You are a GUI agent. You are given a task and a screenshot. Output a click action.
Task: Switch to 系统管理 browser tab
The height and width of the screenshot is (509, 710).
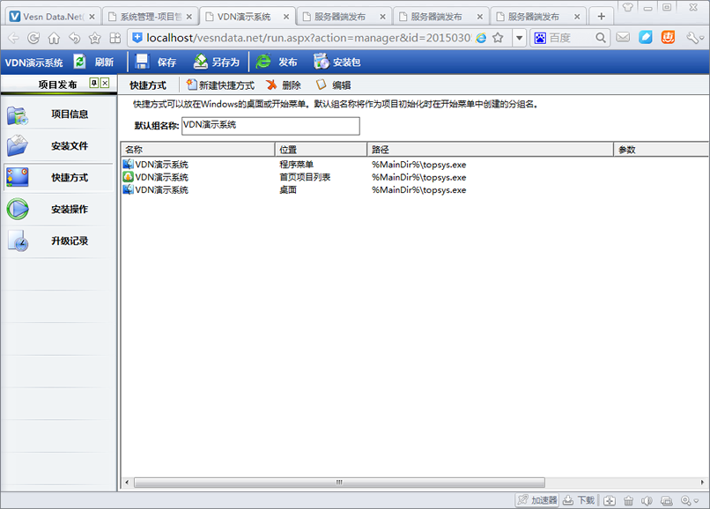tap(148, 16)
